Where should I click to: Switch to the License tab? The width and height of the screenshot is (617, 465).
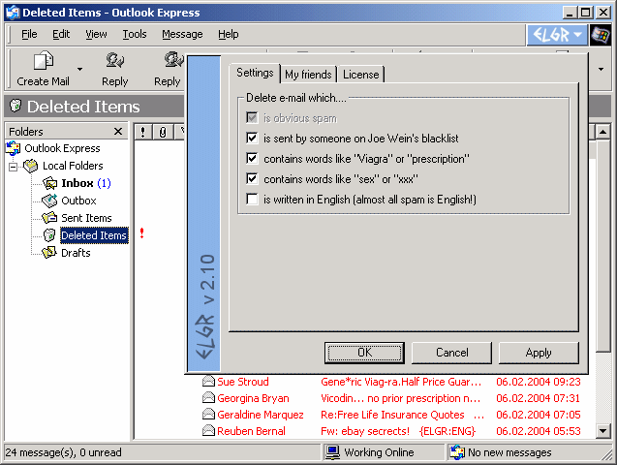pyautogui.click(x=361, y=75)
